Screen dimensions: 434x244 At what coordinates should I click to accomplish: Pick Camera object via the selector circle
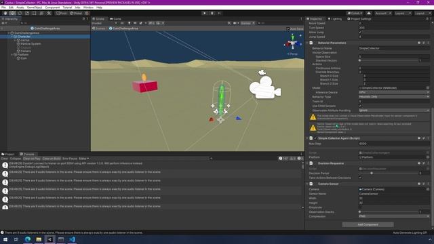[x=428, y=189]
